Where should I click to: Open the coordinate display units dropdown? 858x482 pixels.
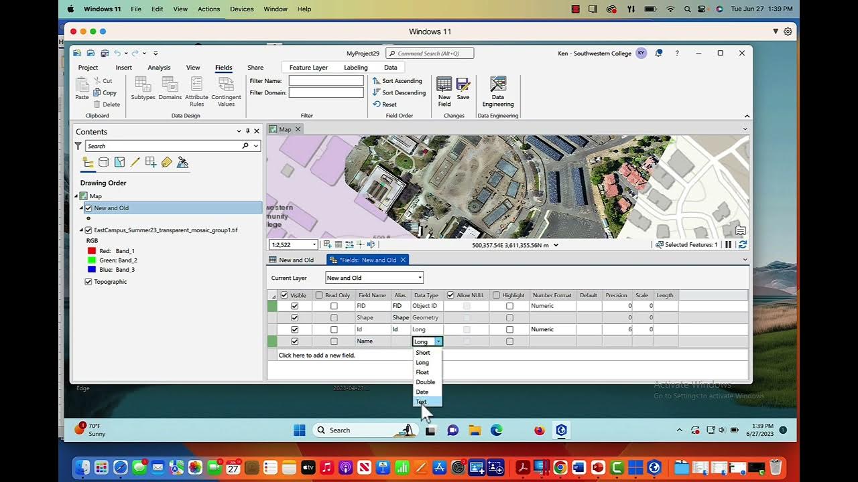(x=556, y=245)
